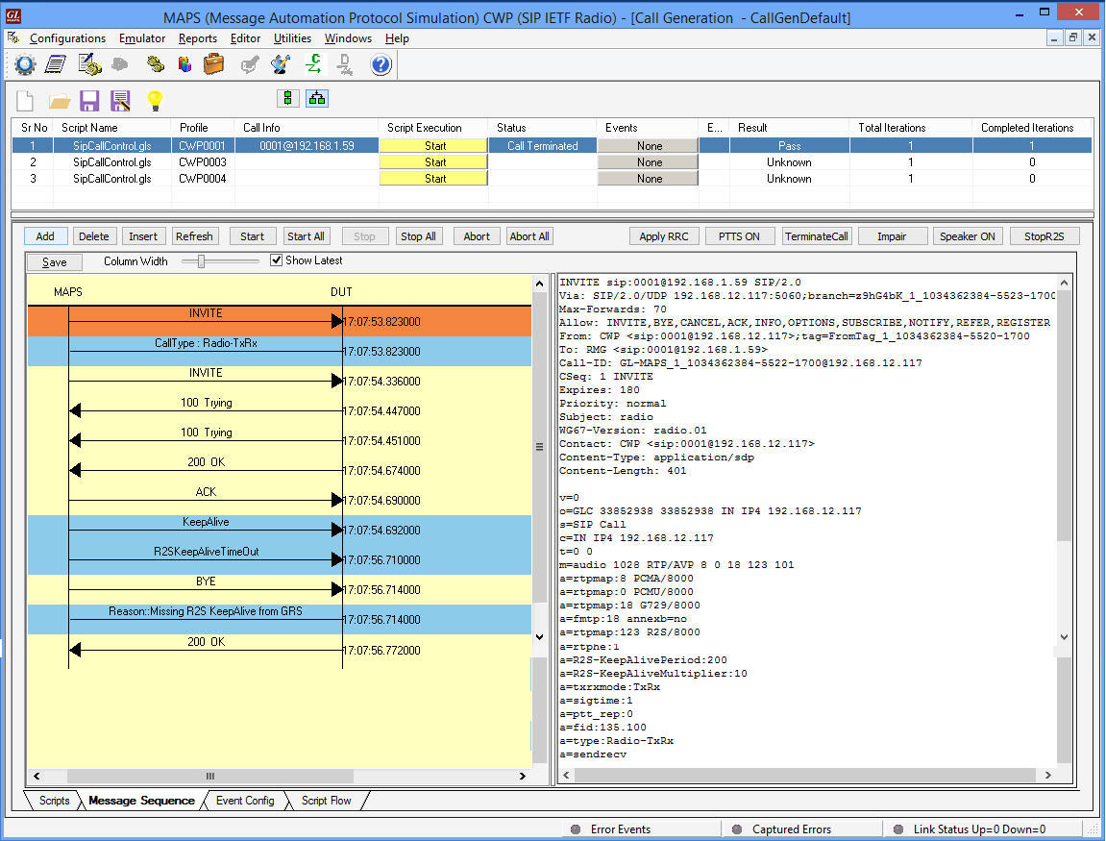Open the Help menu

397,38
